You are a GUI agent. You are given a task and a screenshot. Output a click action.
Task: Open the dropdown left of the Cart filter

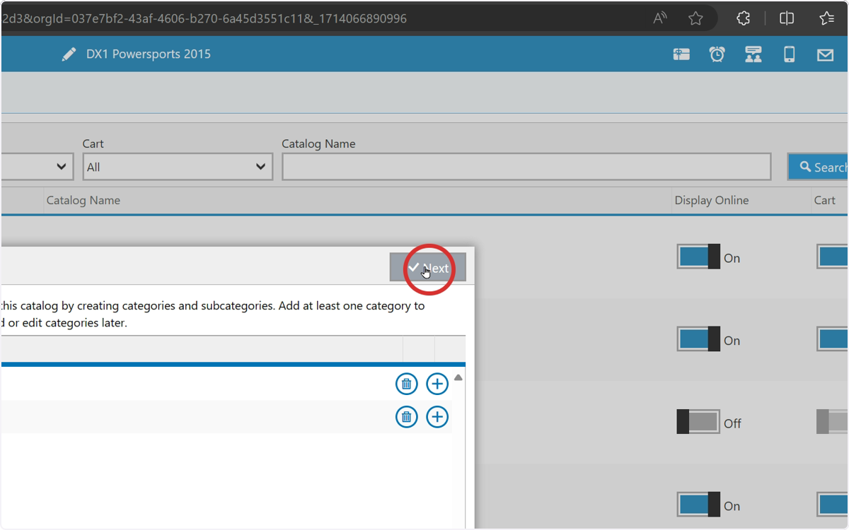click(x=37, y=167)
